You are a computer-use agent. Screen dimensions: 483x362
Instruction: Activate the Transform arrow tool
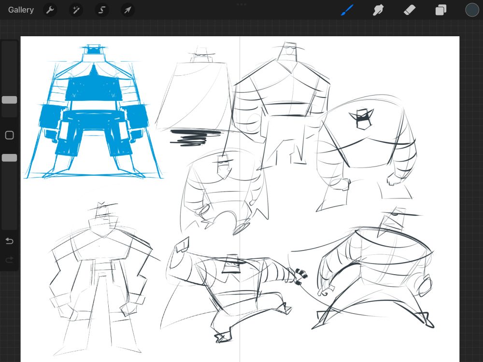pos(128,10)
